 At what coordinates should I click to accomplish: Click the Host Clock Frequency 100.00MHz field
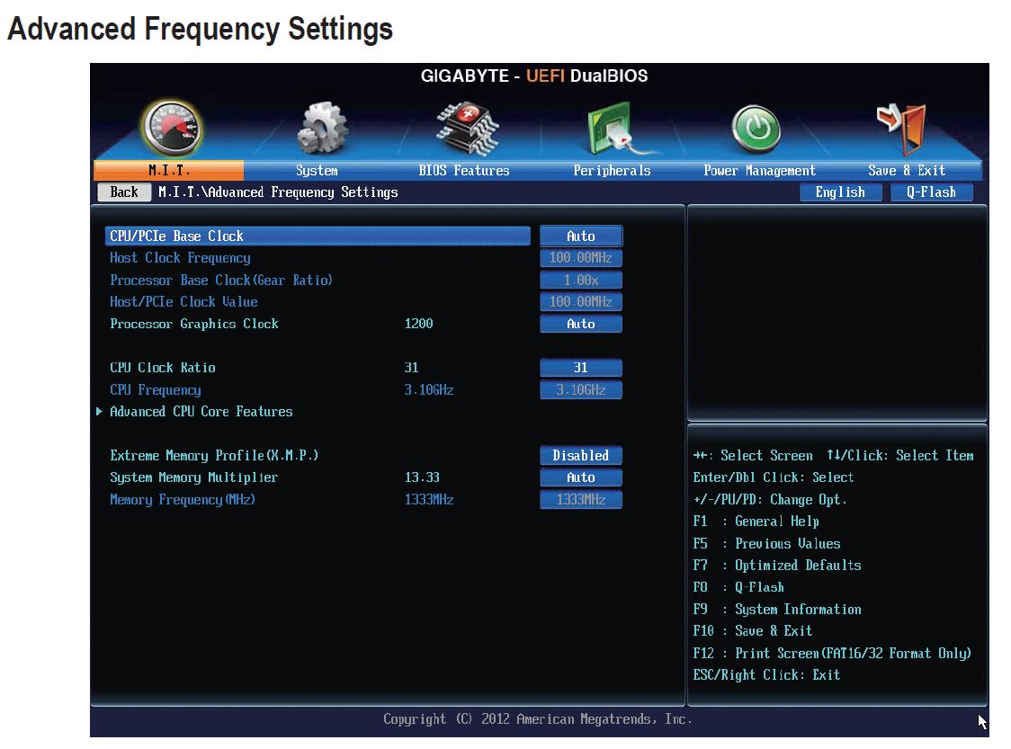tap(581, 258)
